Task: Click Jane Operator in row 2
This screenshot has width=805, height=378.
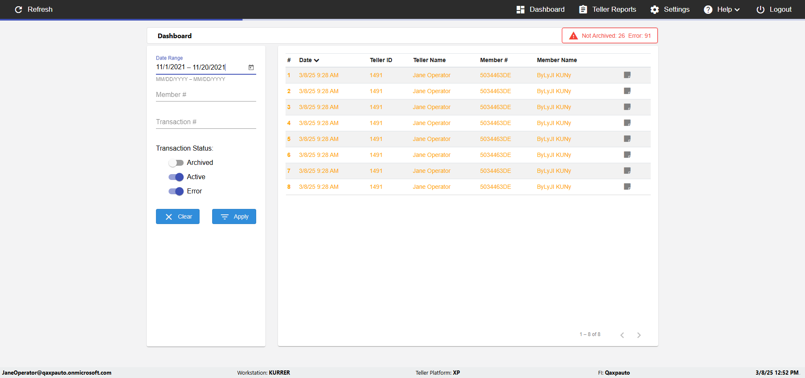Action: pos(431,91)
